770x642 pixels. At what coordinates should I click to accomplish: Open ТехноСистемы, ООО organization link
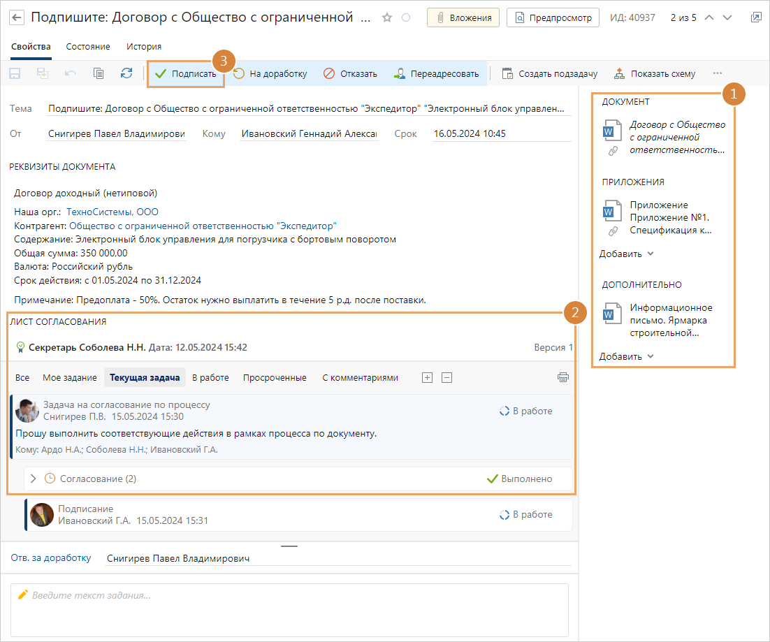112,212
